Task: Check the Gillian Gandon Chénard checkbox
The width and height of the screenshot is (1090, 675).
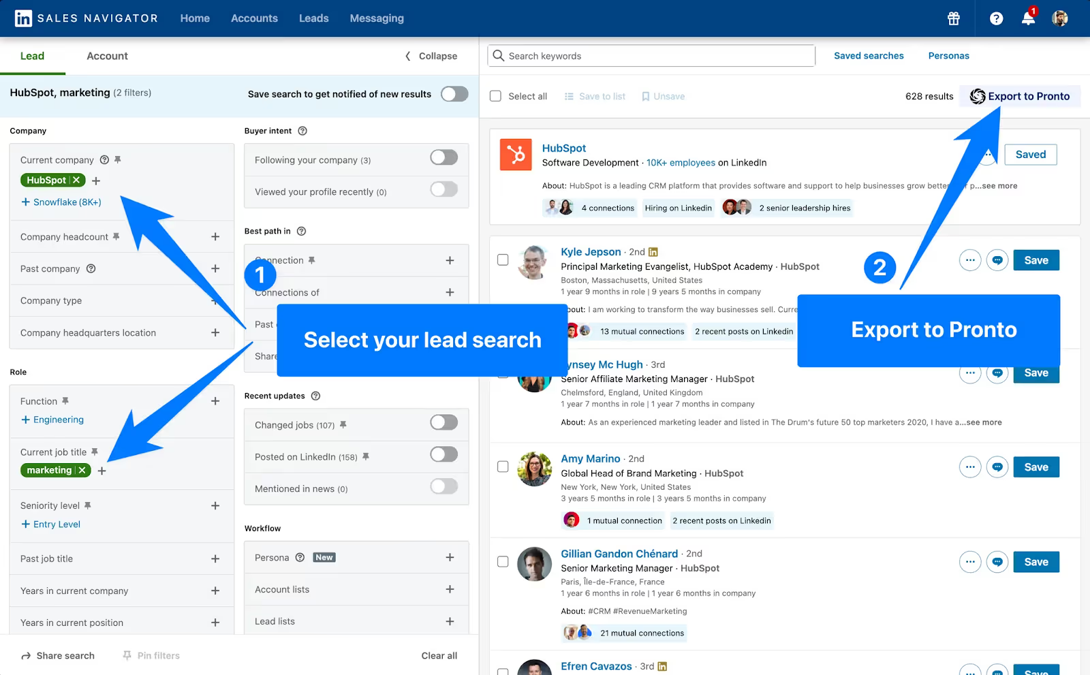Action: tap(503, 561)
